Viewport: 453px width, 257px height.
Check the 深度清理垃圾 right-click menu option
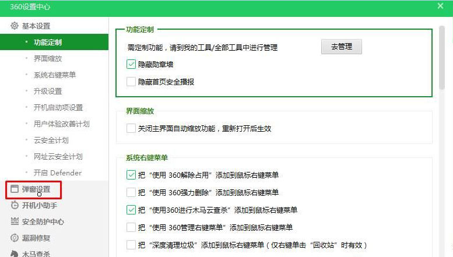point(131,245)
